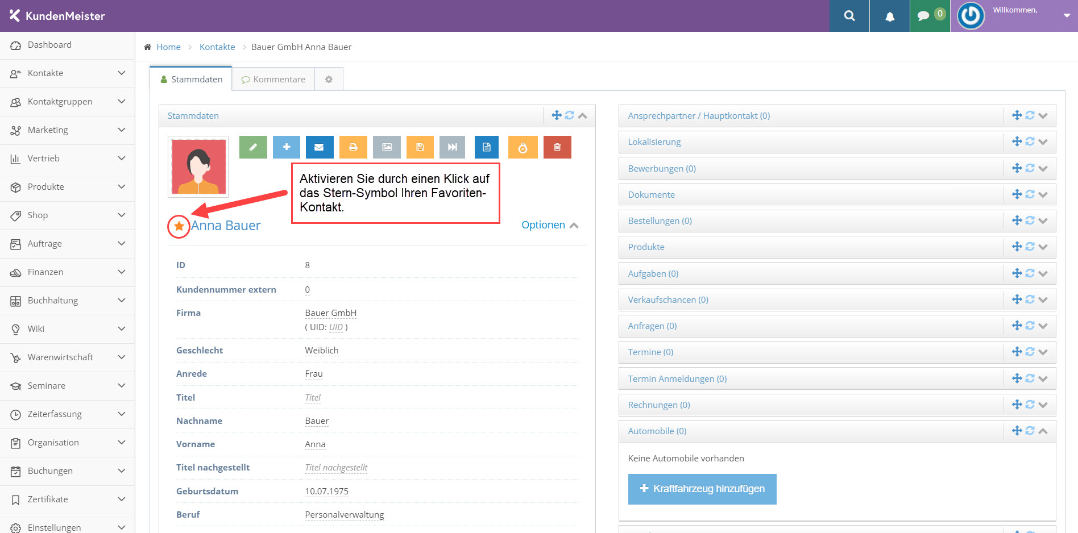Edit the Geburtsdatum value 10.07.1975
Viewport: 1078px width, 533px height.
[x=326, y=492]
